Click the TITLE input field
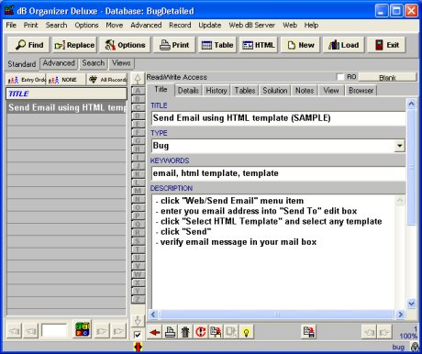 (x=278, y=118)
